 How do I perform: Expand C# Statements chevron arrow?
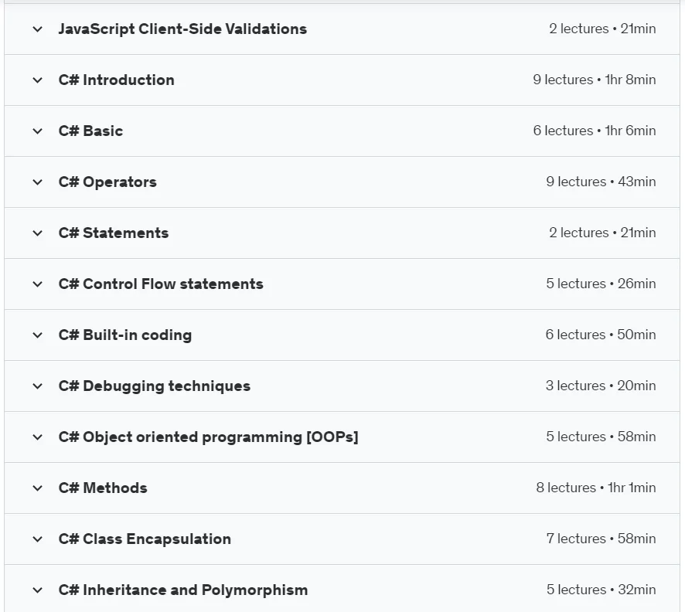38,233
